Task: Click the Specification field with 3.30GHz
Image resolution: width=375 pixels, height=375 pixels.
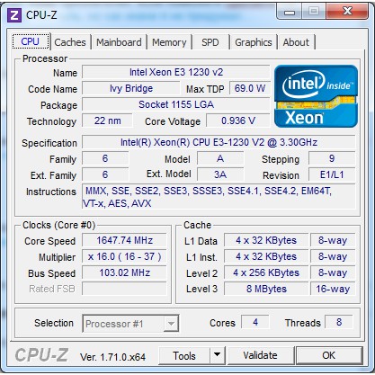Action: coord(219,142)
